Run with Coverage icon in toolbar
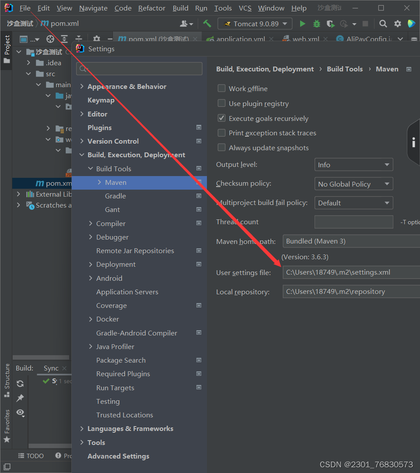The image size is (420, 473). pos(330,24)
